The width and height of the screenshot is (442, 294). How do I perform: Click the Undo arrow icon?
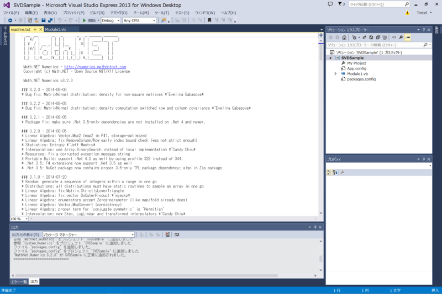tap(60, 20)
